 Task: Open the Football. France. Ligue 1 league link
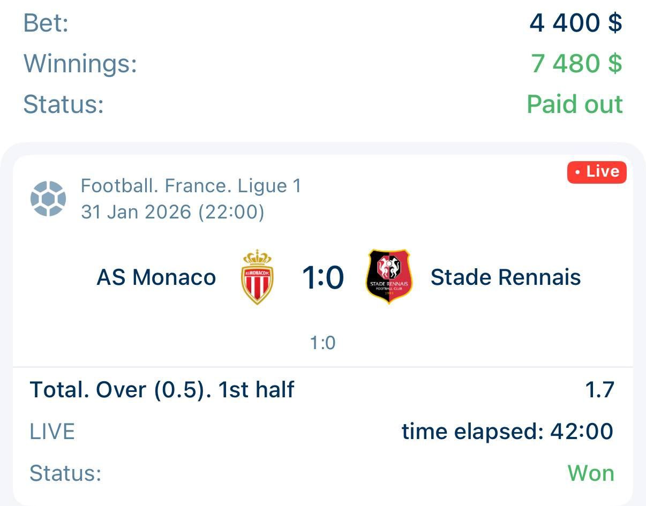191,186
